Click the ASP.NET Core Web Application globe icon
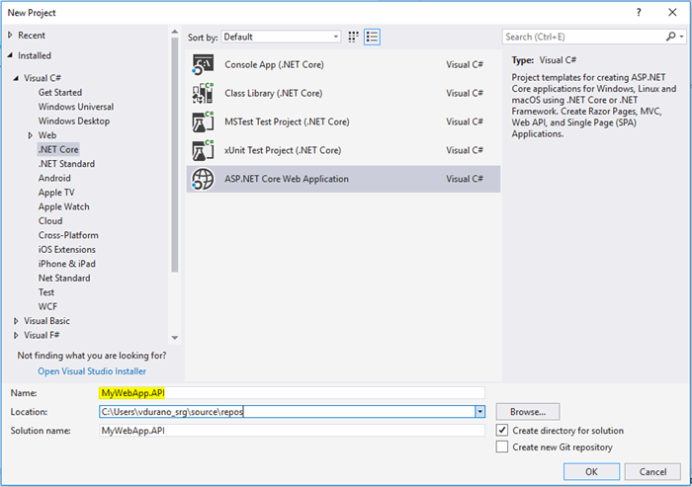Screen dimensions: 692x487 (x=203, y=179)
